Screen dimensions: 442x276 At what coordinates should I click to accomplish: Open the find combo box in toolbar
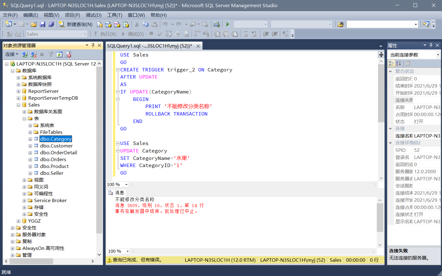(416, 24)
